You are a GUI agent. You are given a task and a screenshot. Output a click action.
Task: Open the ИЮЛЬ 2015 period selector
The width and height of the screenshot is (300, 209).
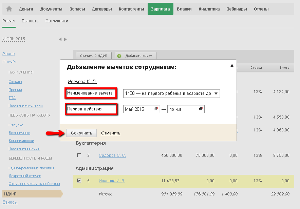pos(14,39)
